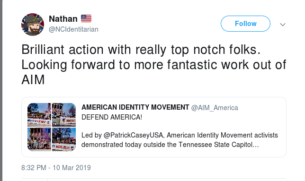Open Nathan's profile avatar picture

pyautogui.click(x=33, y=25)
